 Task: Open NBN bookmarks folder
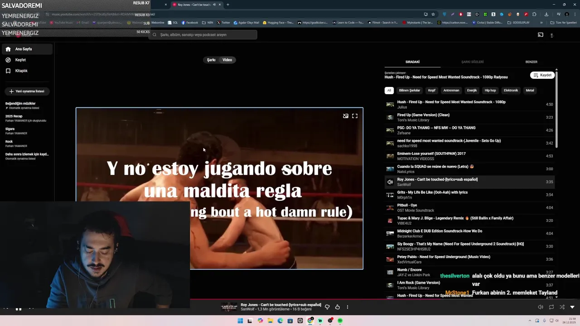(x=208, y=23)
